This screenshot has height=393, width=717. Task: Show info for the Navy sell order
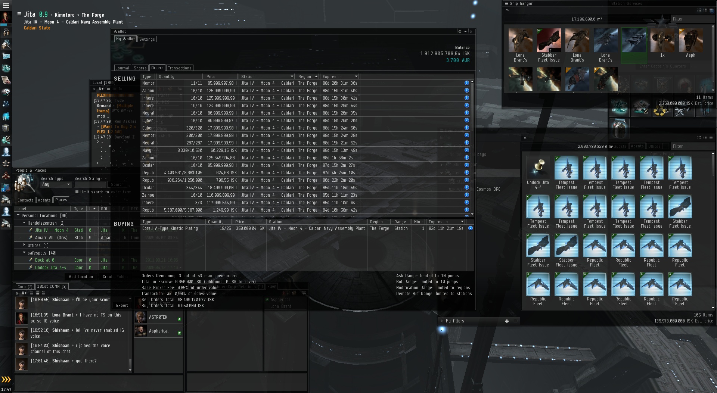coord(466,150)
